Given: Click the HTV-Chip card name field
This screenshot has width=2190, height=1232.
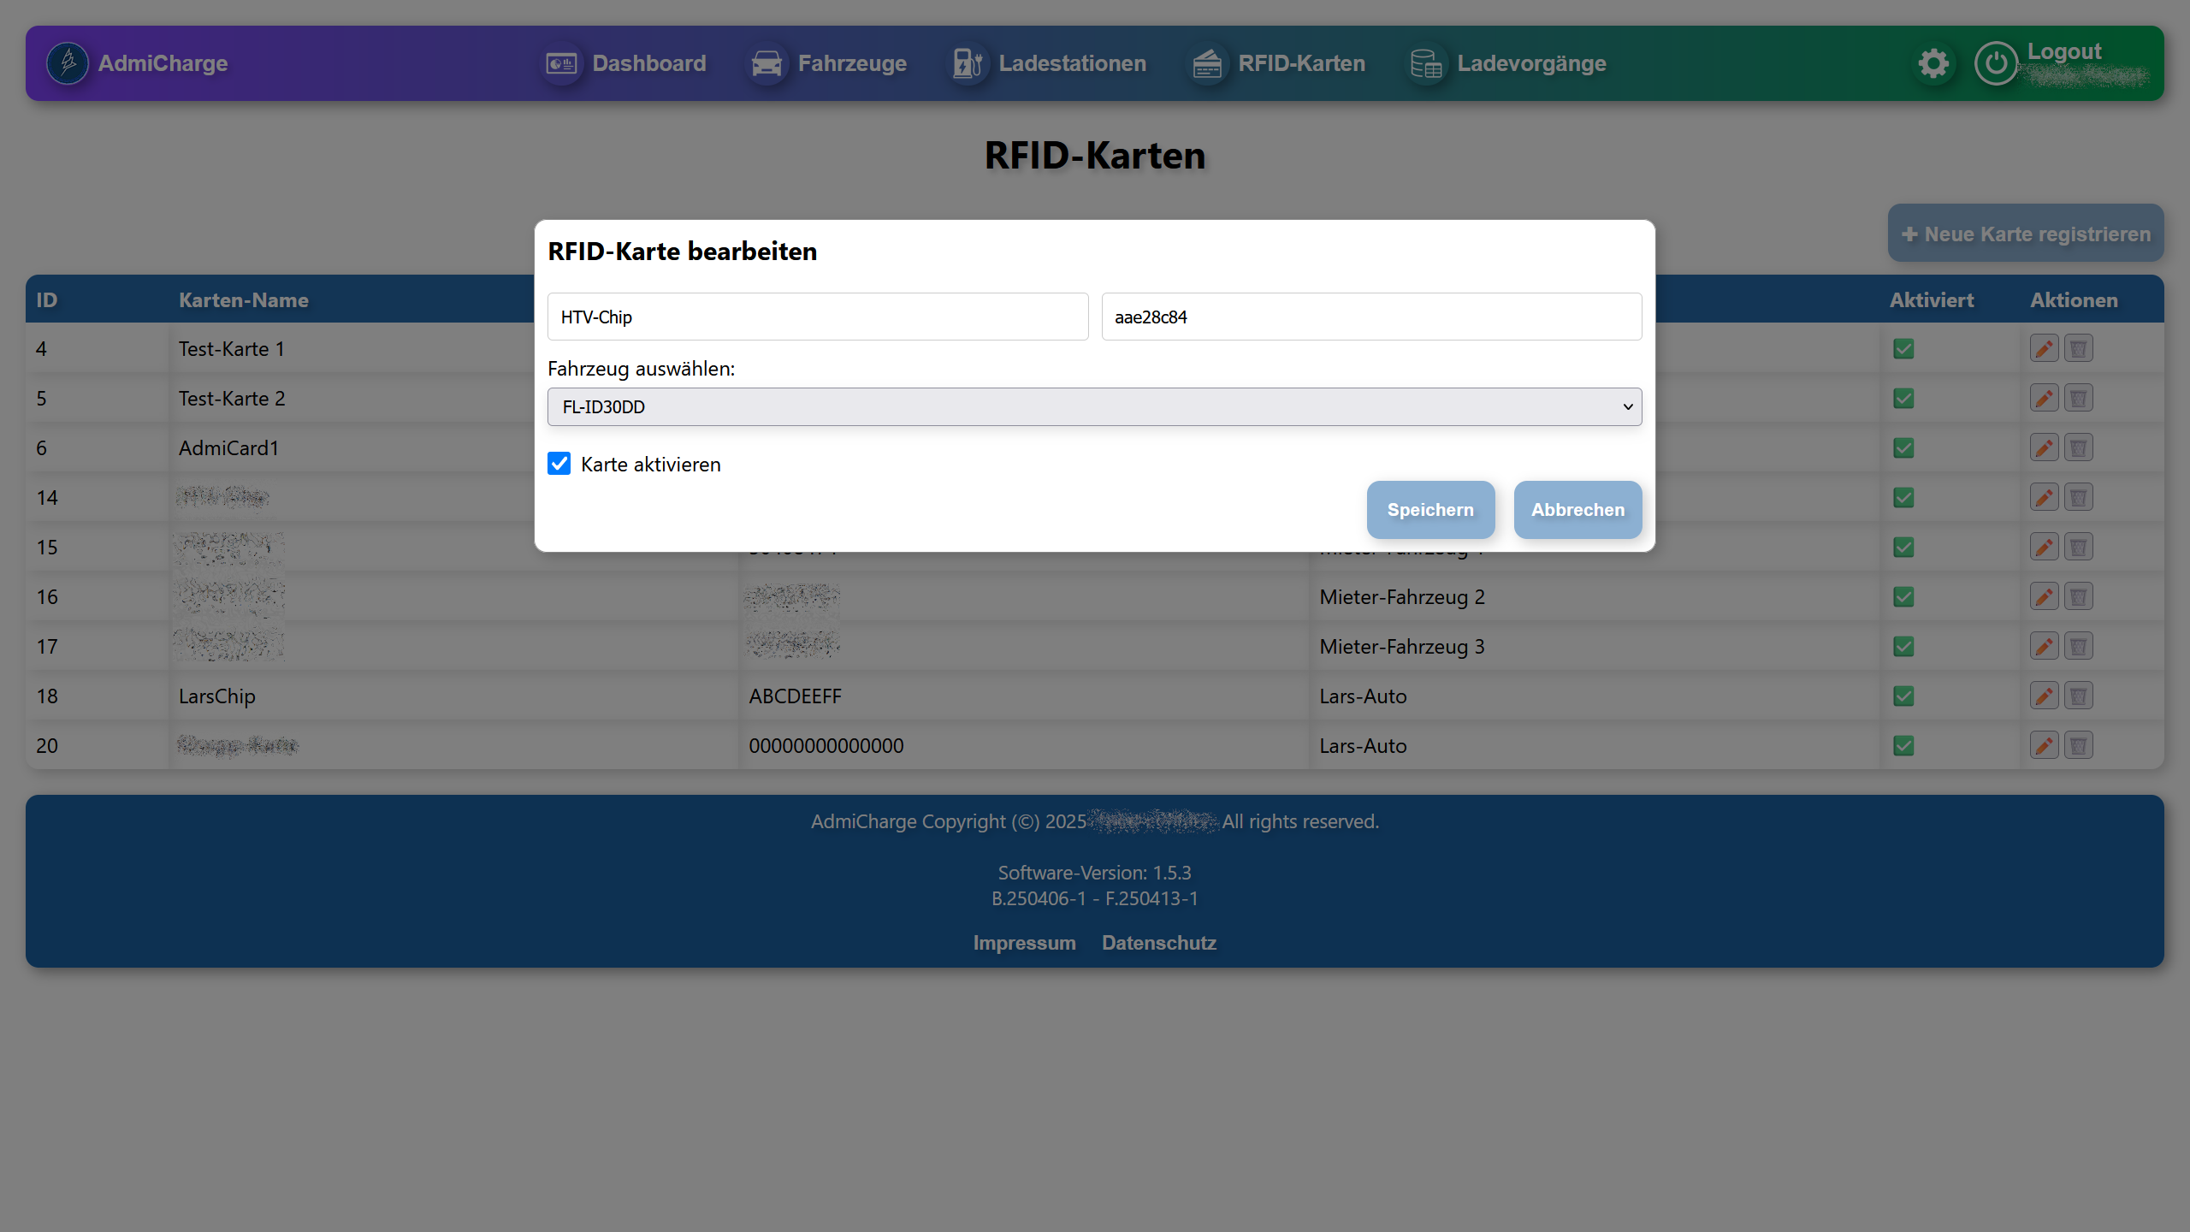Looking at the screenshot, I should point(817,317).
